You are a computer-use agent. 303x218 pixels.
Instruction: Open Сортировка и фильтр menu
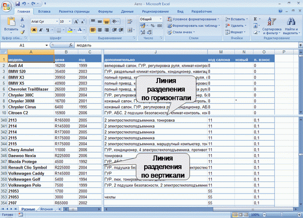[x=272, y=26]
